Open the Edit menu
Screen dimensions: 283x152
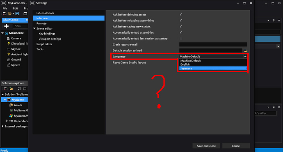coord(15,8)
